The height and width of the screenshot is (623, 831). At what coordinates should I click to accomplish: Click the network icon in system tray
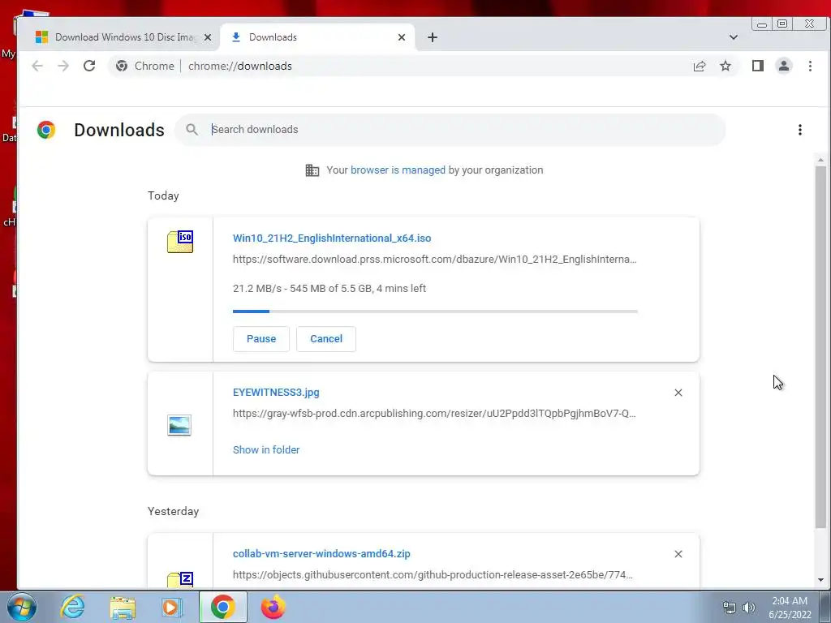pos(730,608)
